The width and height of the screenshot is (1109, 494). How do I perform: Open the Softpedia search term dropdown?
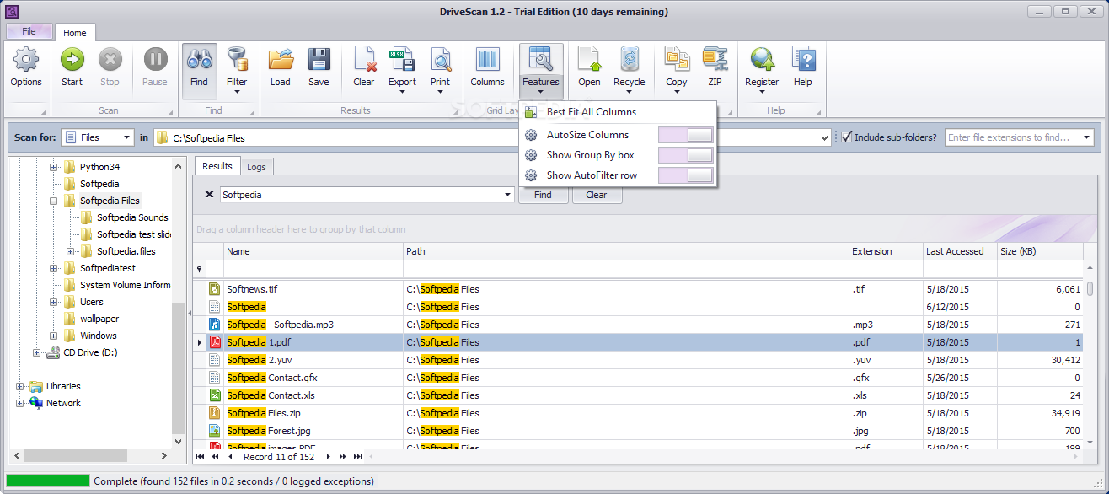507,195
